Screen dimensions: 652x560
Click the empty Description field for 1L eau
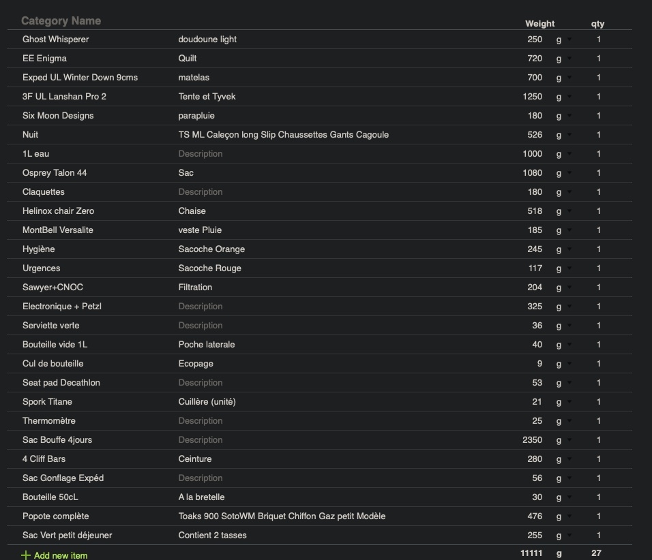201,154
